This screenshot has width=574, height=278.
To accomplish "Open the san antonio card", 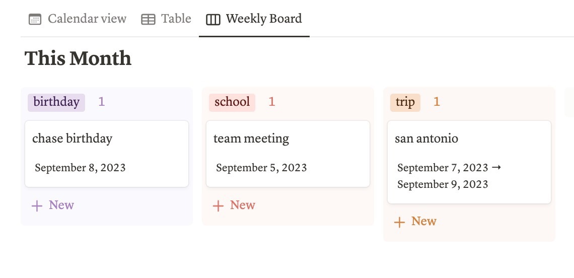I will [x=469, y=162].
